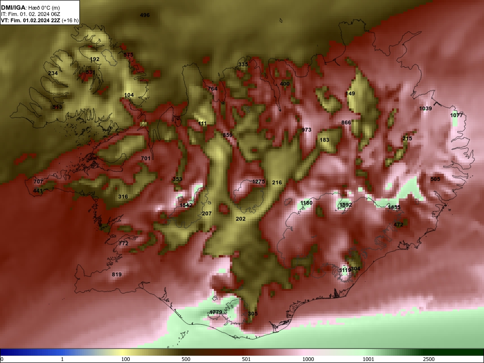Click the map value 215
484x363 pixels.
pyautogui.click(x=408, y=138)
